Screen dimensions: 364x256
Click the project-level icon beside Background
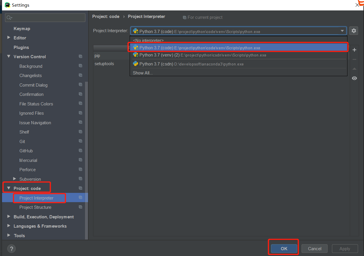[80, 66]
